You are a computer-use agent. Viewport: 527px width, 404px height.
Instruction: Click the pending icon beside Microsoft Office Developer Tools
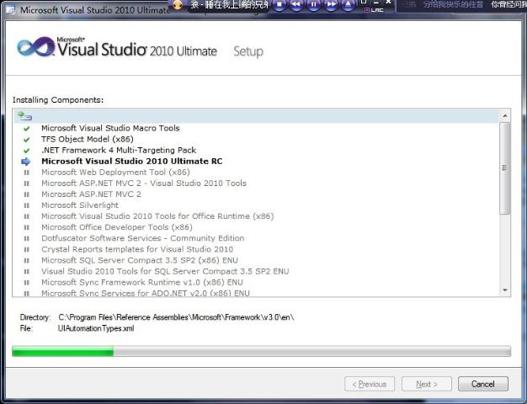(x=27, y=227)
